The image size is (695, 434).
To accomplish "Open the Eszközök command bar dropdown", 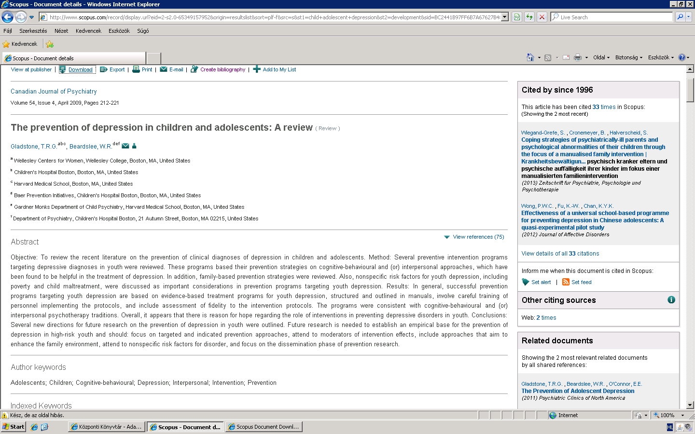I will pos(661,57).
